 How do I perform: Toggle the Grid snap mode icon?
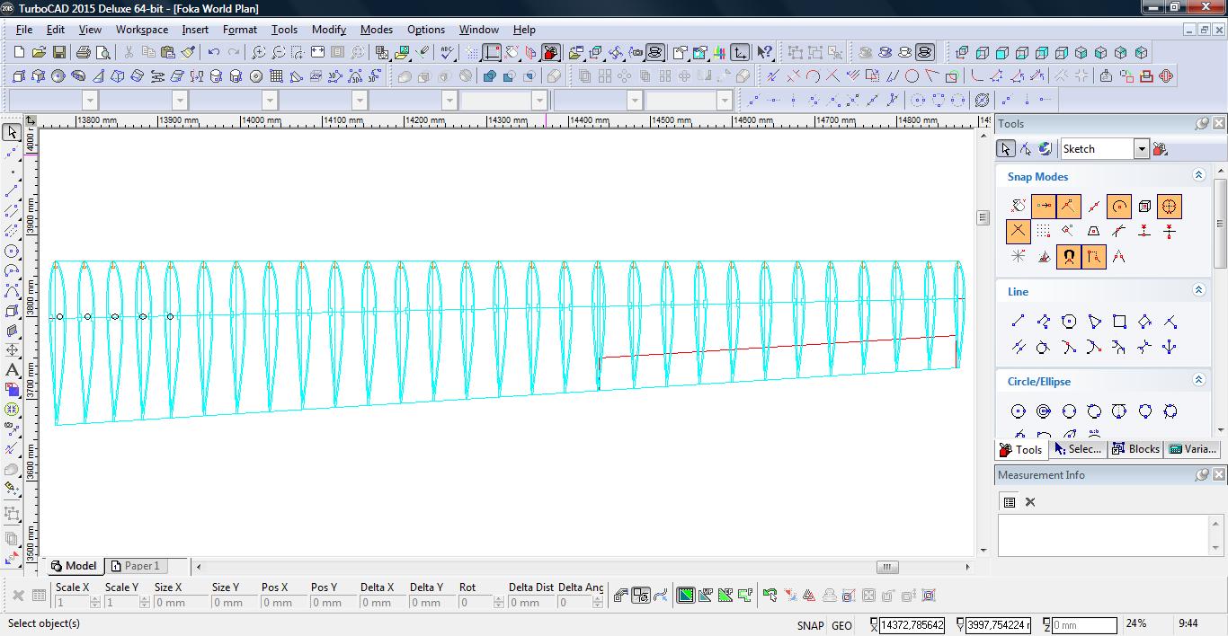pyautogui.click(x=1043, y=232)
